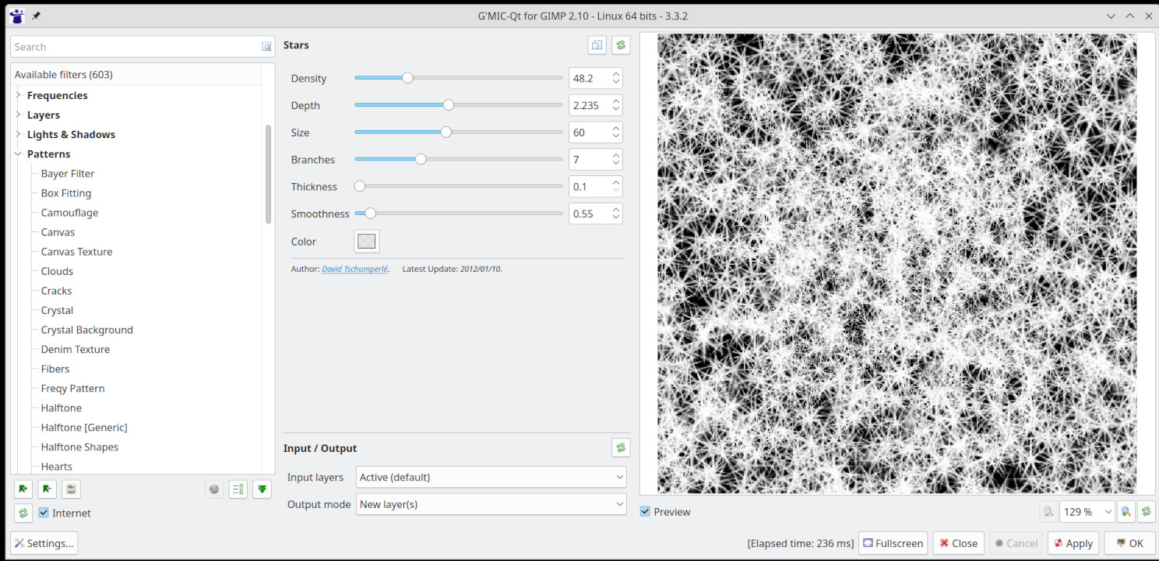Click into the filter Search field

[136, 47]
